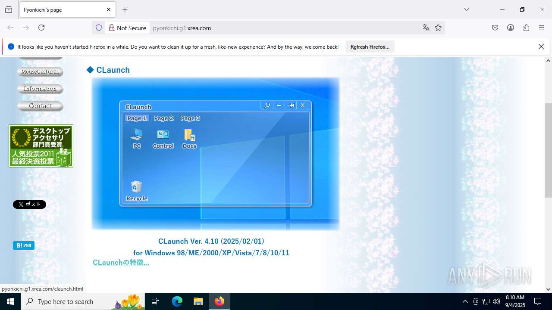Focus the address bar URL field

tap(285, 28)
